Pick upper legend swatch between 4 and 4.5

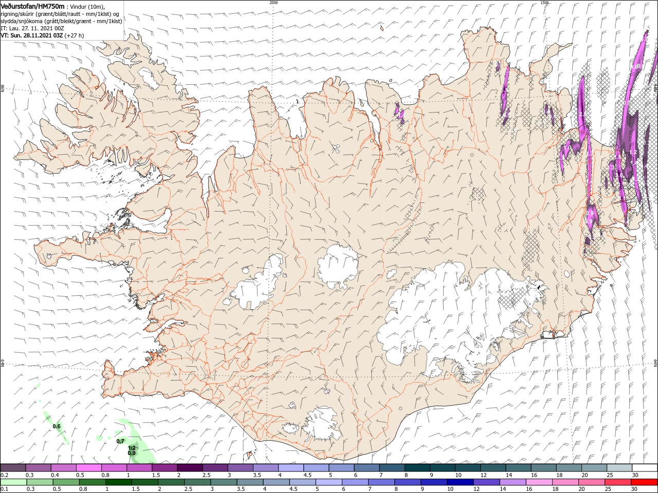coord(291,468)
